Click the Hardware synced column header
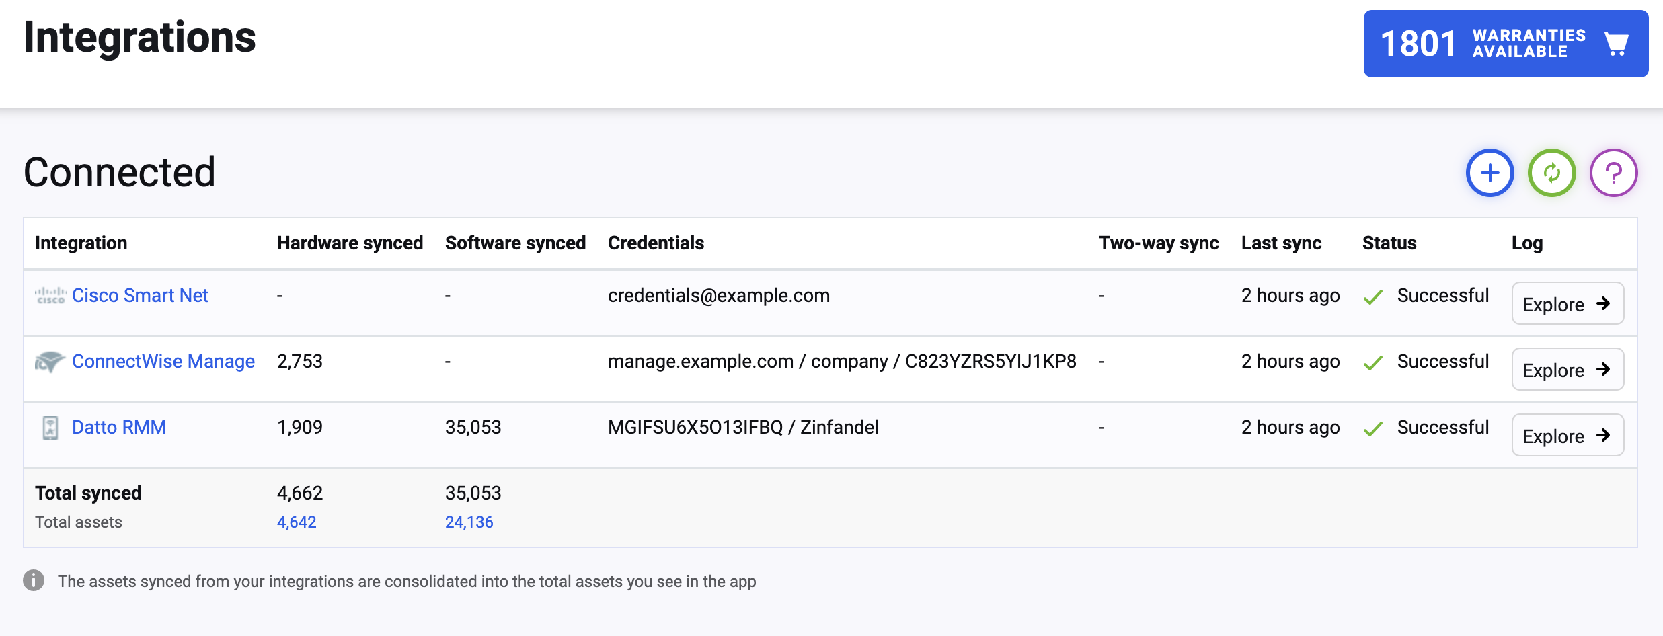The image size is (1663, 636). point(350,243)
